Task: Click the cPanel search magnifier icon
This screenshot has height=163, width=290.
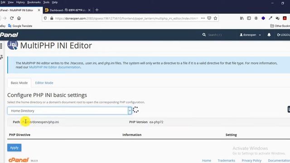Action: click(x=204, y=34)
